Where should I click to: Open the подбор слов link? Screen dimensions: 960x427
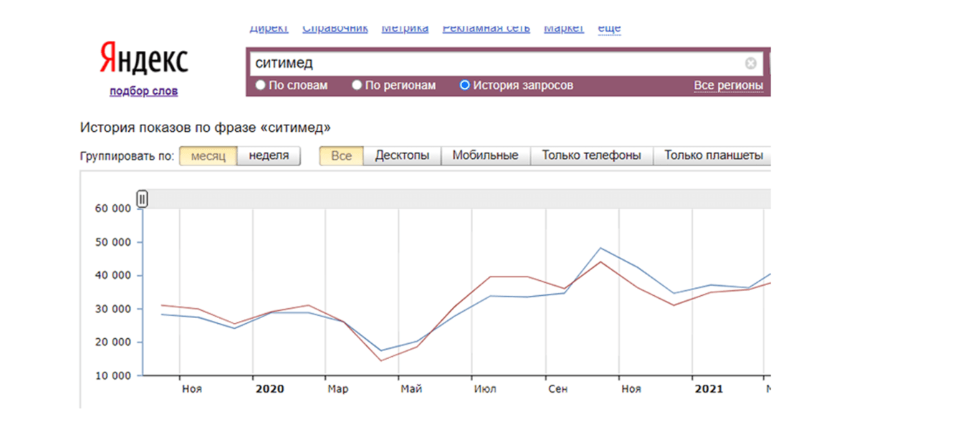143,91
